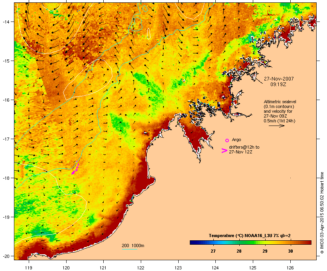Click the 'Altimetric sealevel' legend text

pos(280,102)
